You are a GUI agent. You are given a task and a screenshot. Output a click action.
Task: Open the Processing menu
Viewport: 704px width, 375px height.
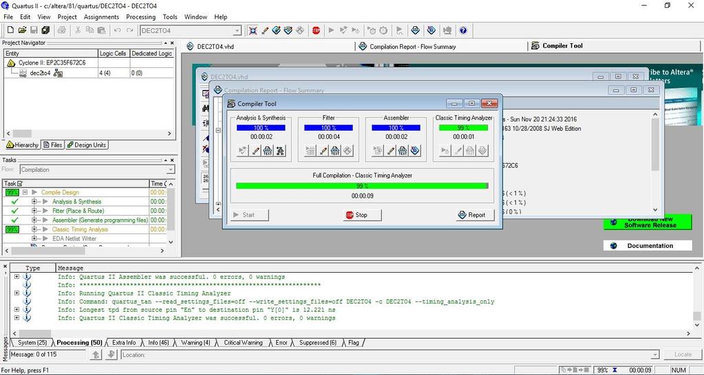[x=140, y=17]
